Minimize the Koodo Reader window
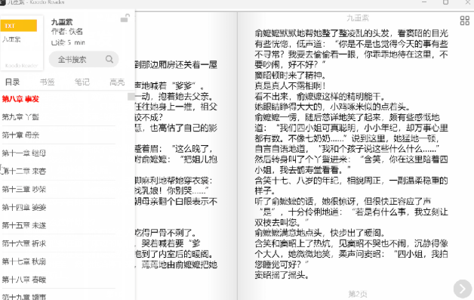The width and height of the screenshot is (474, 300). point(424,2)
